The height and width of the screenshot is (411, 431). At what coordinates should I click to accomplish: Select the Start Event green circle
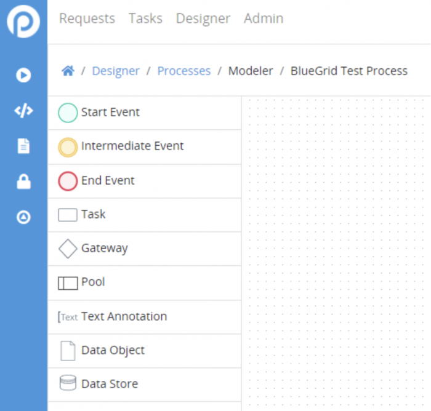coord(68,113)
